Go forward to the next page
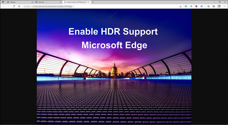Image resolution: width=228 pixels, height=125 pixels. (9, 6)
